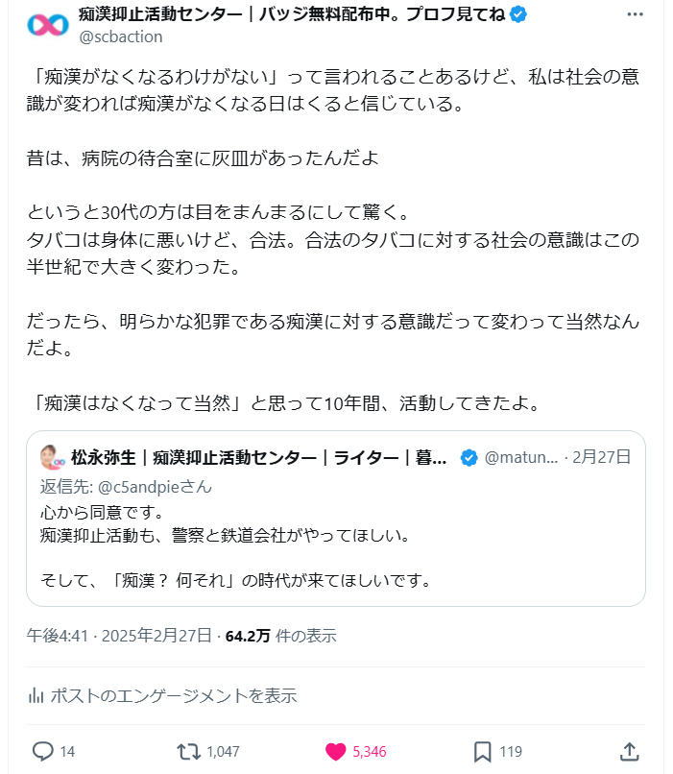
Task: Open the @scbaction handle link
Action: (121, 36)
